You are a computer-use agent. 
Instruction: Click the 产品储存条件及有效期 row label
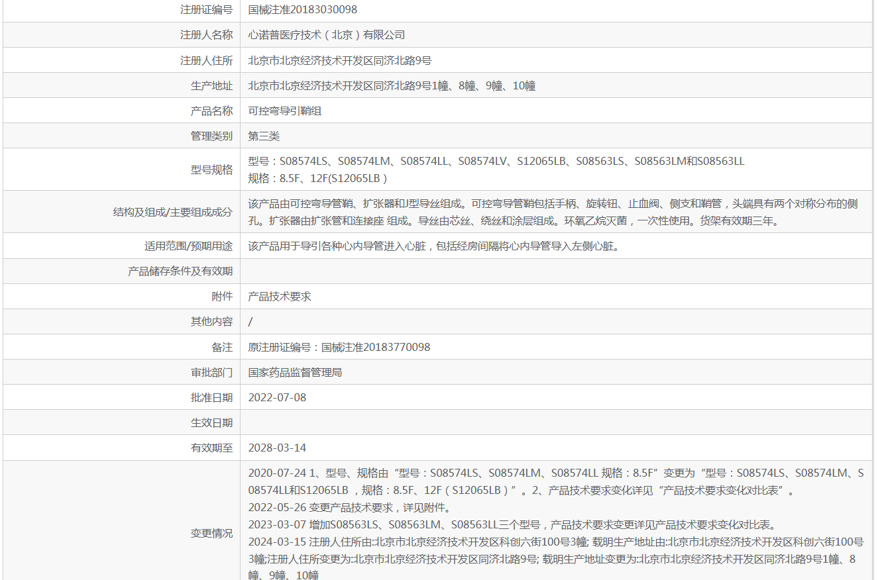[180, 271]
